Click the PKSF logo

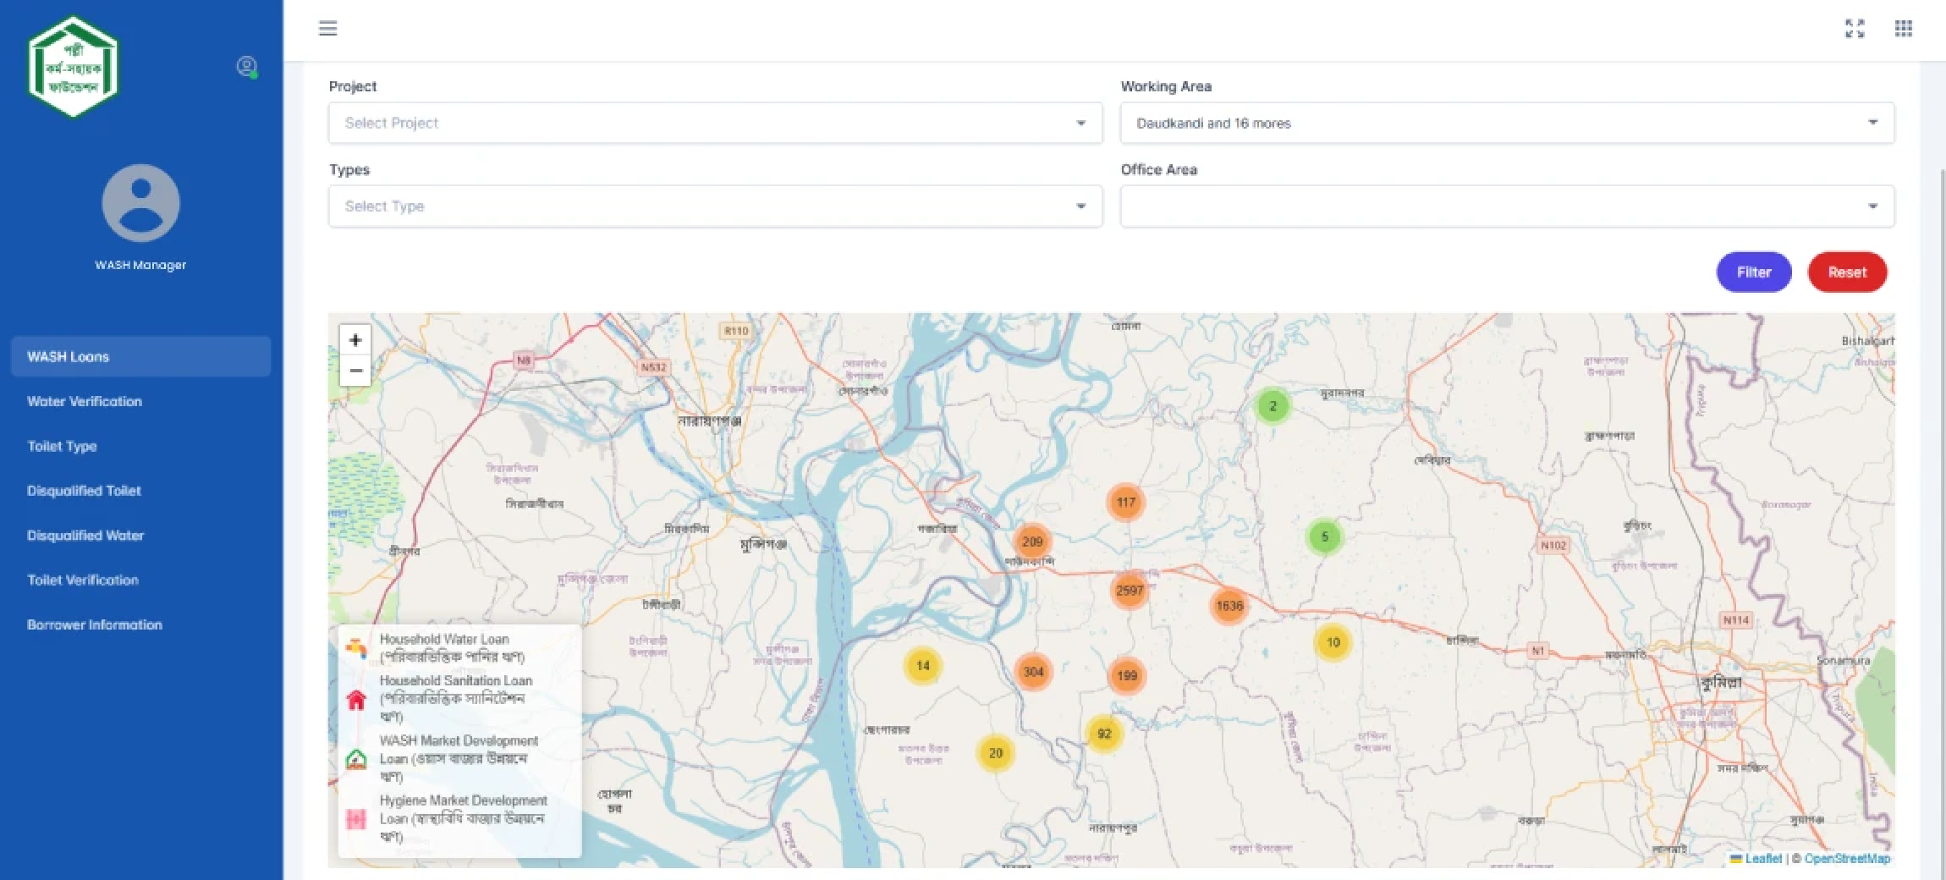pos(73,67)
